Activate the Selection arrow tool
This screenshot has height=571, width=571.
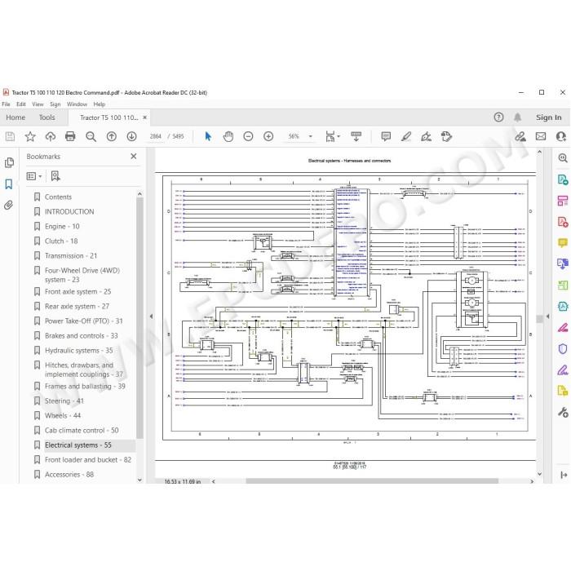click(x=208, y=136)
